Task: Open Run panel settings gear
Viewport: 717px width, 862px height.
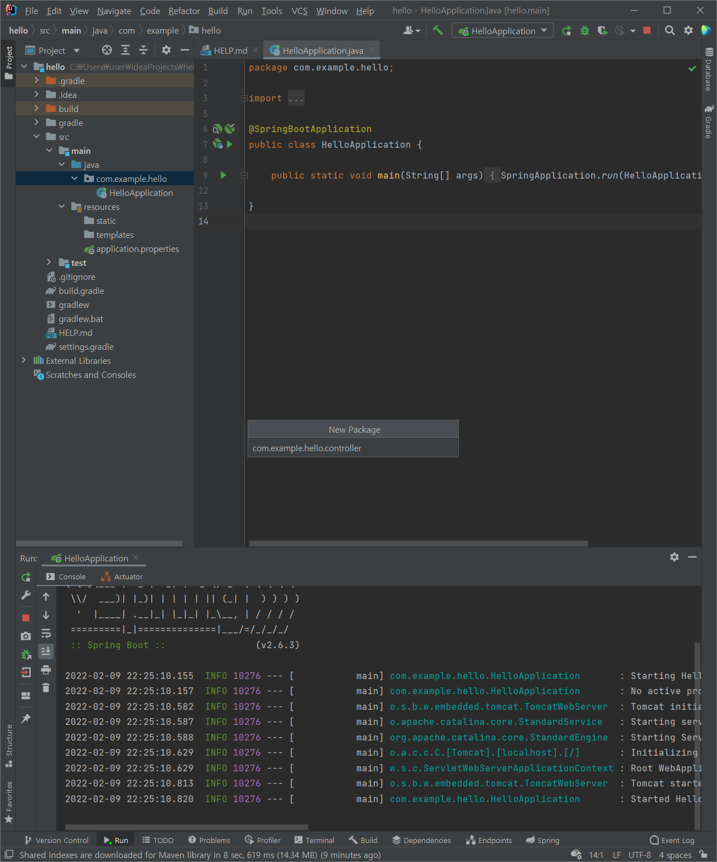Action: click(674, 557)
